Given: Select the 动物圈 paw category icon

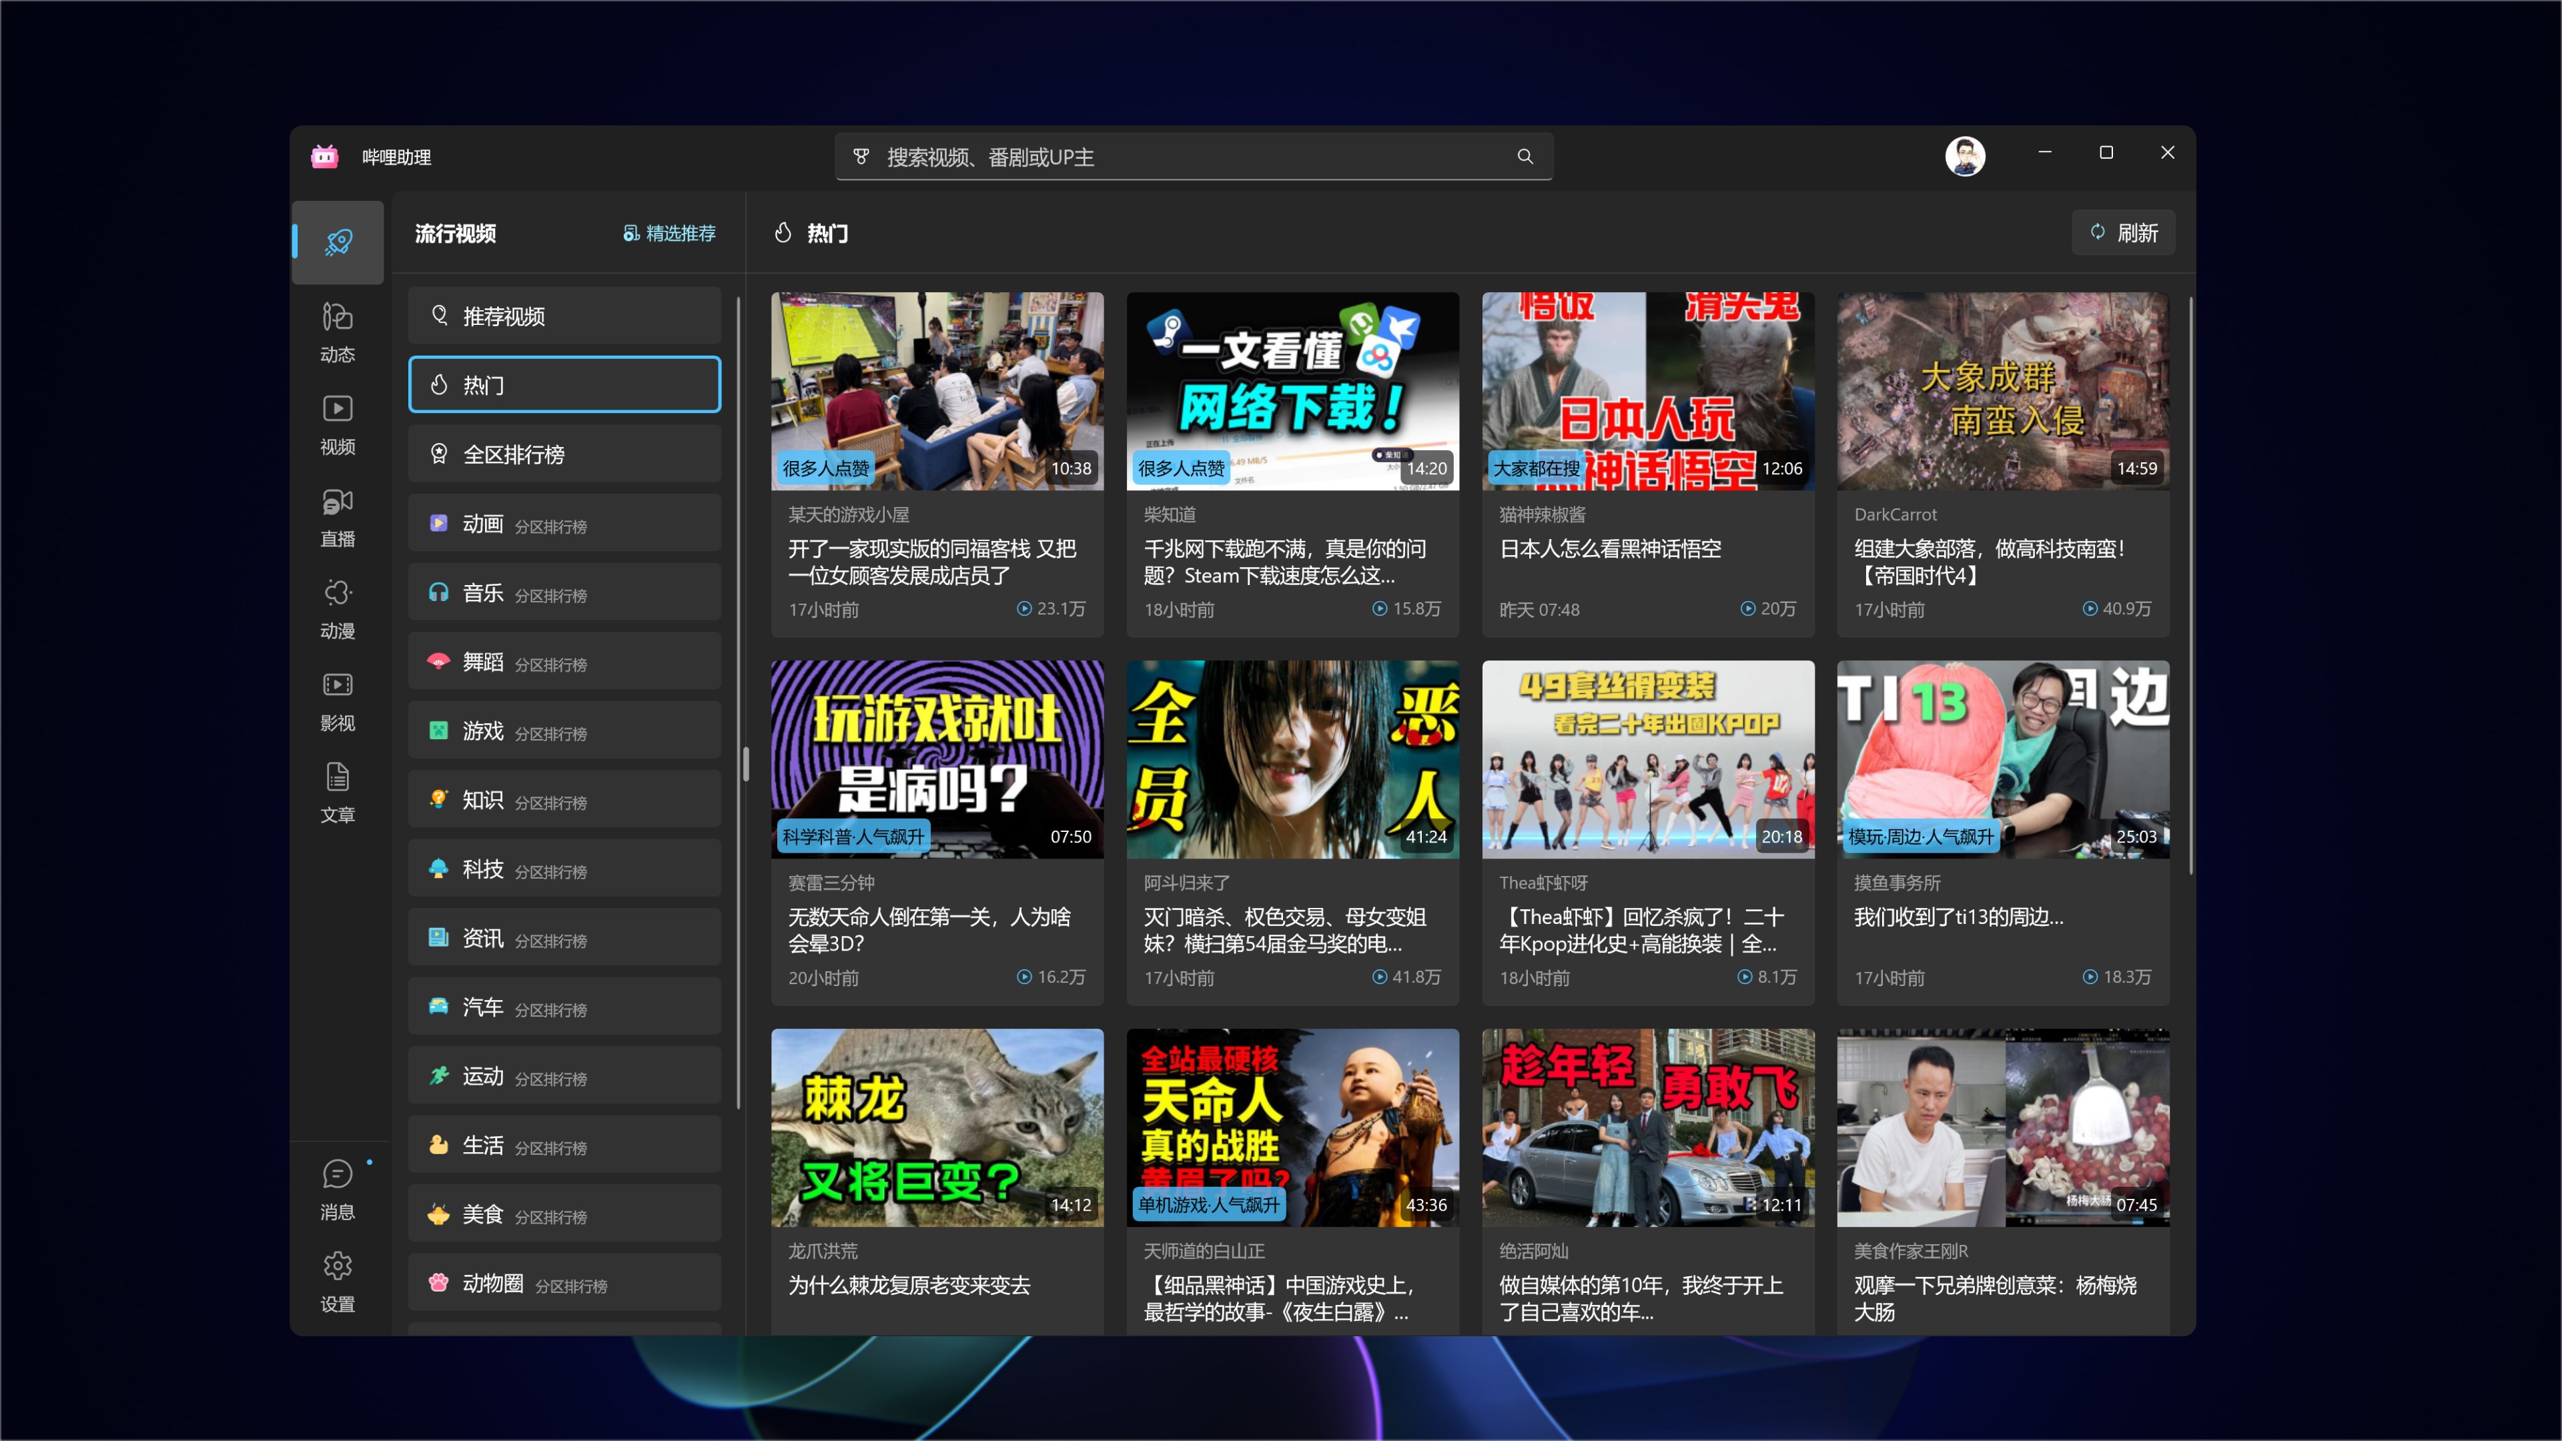Looking at the screenshot, I should [x=438, y=1283].
